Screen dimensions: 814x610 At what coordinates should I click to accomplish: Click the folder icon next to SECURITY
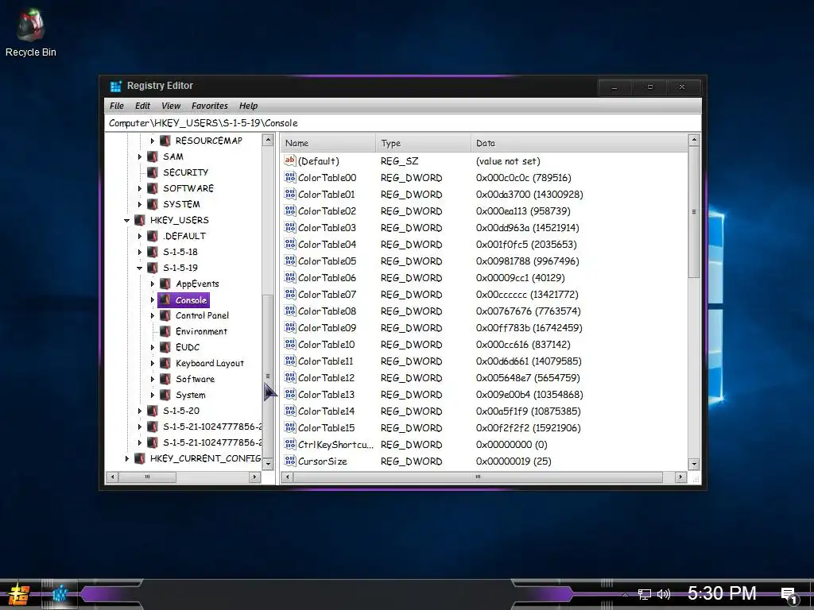(153, 172)
